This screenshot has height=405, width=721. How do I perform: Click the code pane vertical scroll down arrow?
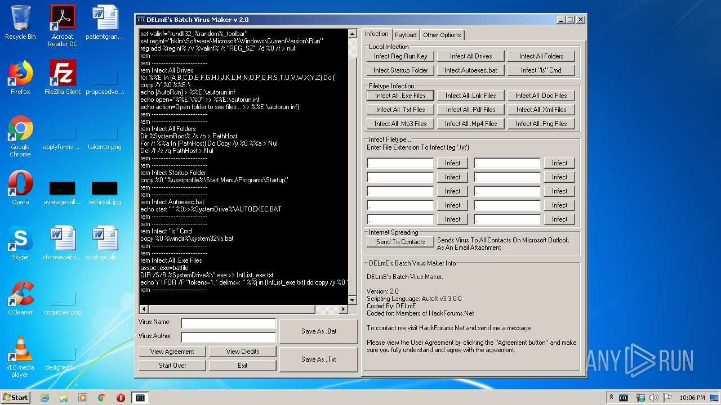[353, 301]
